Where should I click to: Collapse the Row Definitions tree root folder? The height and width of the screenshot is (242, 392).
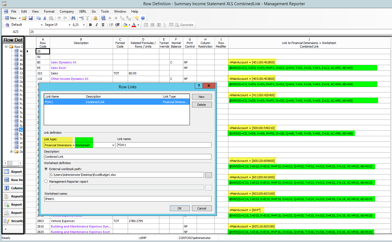(6, 47)
